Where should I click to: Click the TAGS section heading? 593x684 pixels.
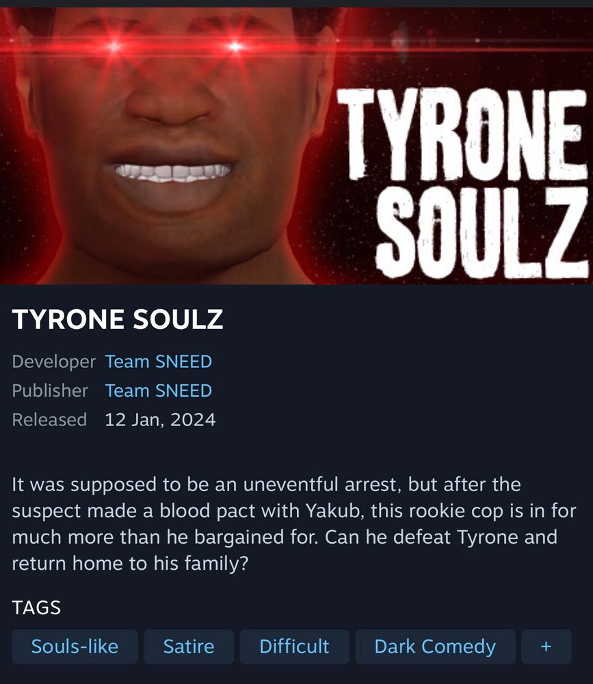click(36, 607)
